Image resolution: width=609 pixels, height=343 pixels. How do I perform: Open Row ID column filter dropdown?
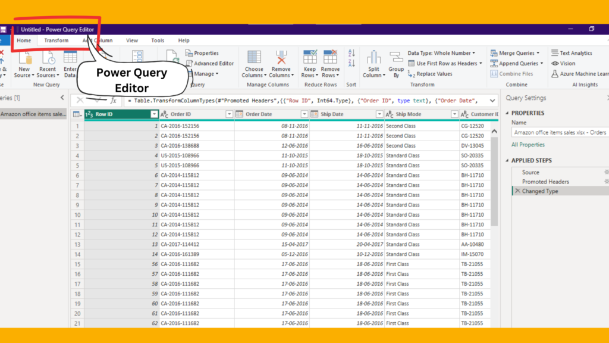tap(154, 114)
